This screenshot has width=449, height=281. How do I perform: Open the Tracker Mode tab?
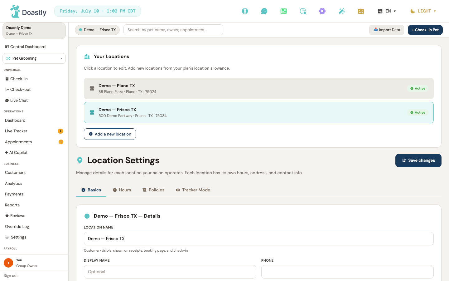click(193, 190)
